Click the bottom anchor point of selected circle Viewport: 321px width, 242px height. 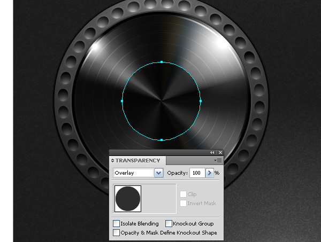tap(162, 140)
